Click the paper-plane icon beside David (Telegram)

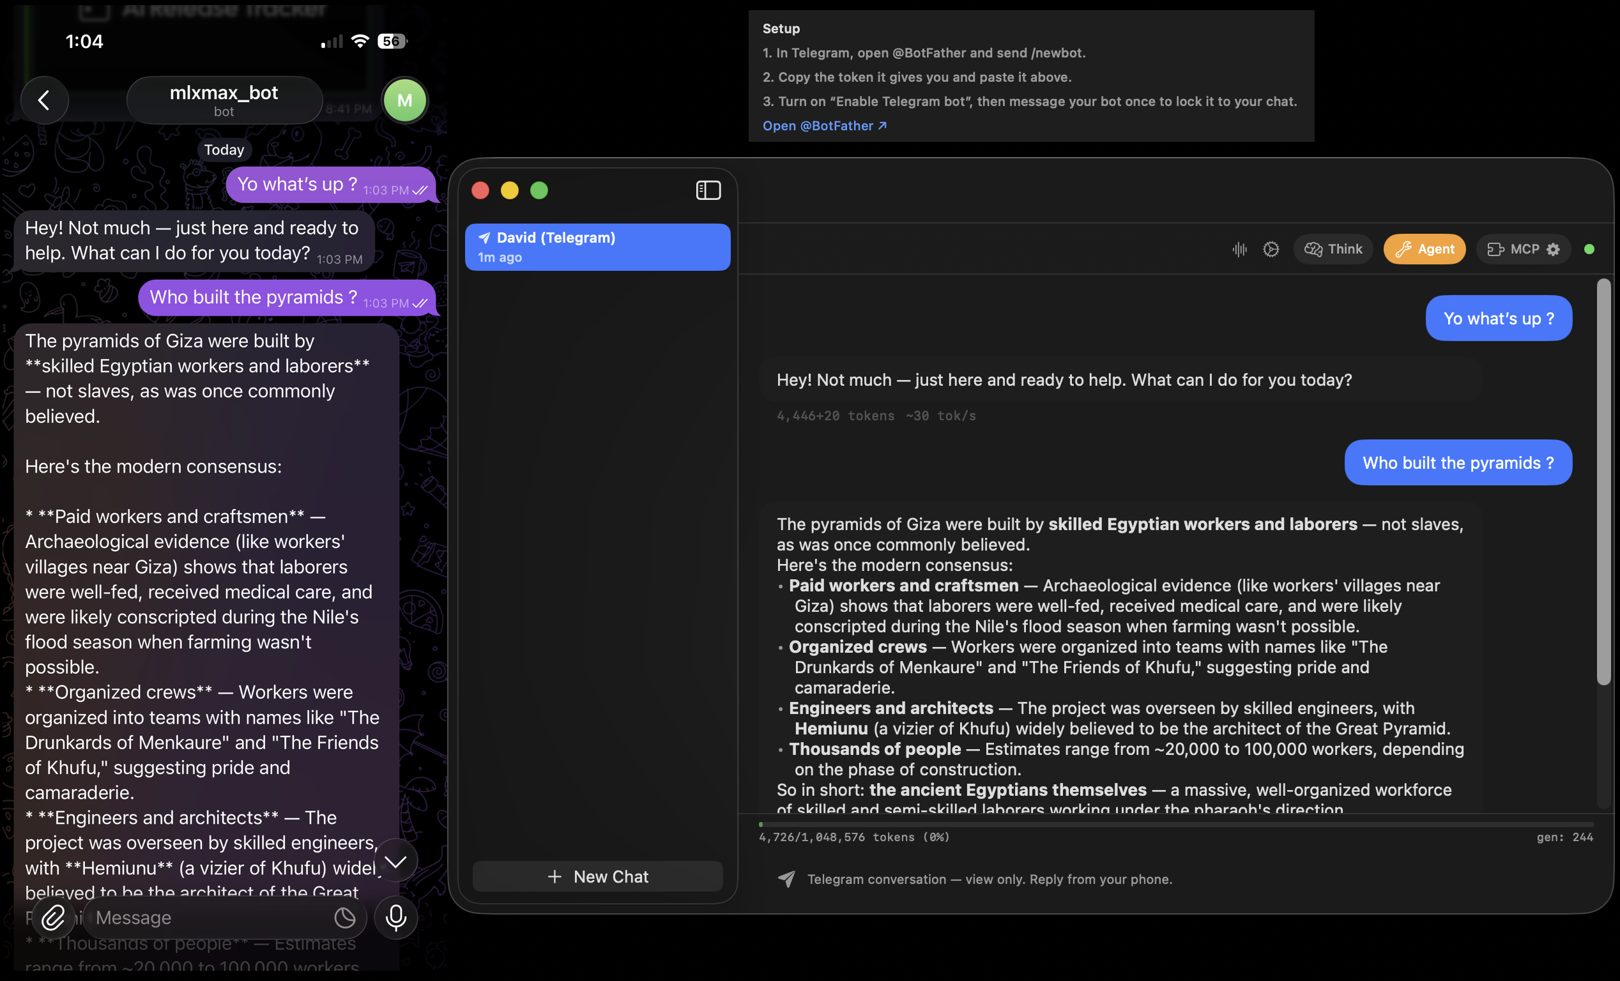(484, 238)
